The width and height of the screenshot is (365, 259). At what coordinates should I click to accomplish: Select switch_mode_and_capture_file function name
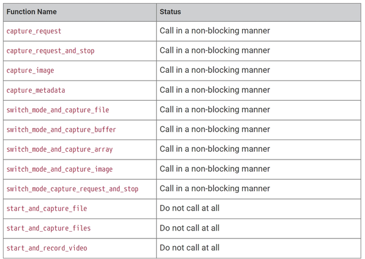pos(58,110)
